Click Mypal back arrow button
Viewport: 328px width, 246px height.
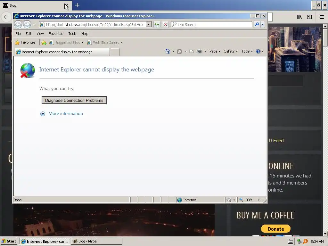pyautogui.click(x=6, y=17)
